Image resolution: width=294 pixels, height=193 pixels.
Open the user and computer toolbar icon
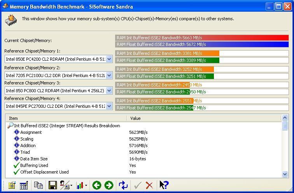65,185
